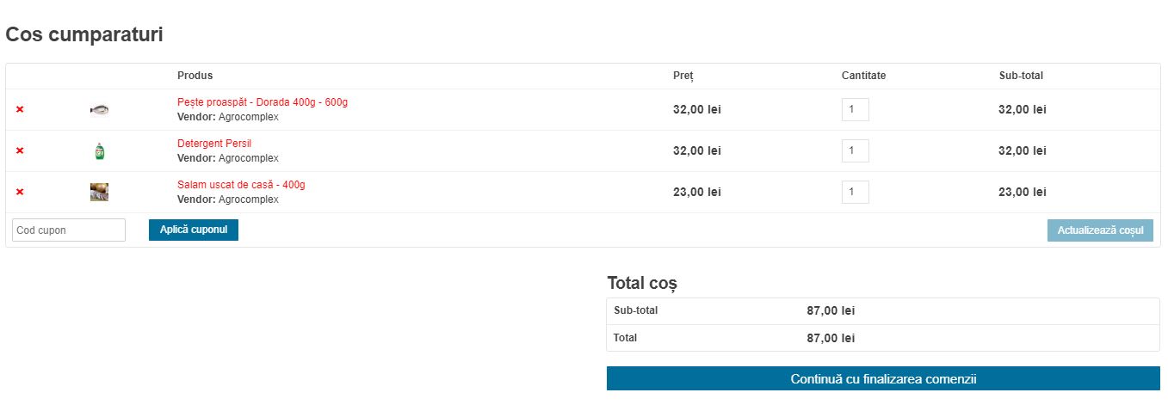Click the Cos cumparaturi page heading
Screen dimensions: 1168x411
(x=84, y=35)
